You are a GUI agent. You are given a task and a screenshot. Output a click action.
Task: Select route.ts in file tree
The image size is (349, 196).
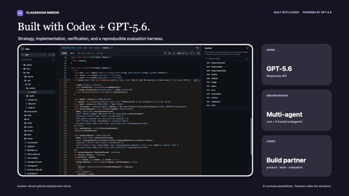click(37, 92)
